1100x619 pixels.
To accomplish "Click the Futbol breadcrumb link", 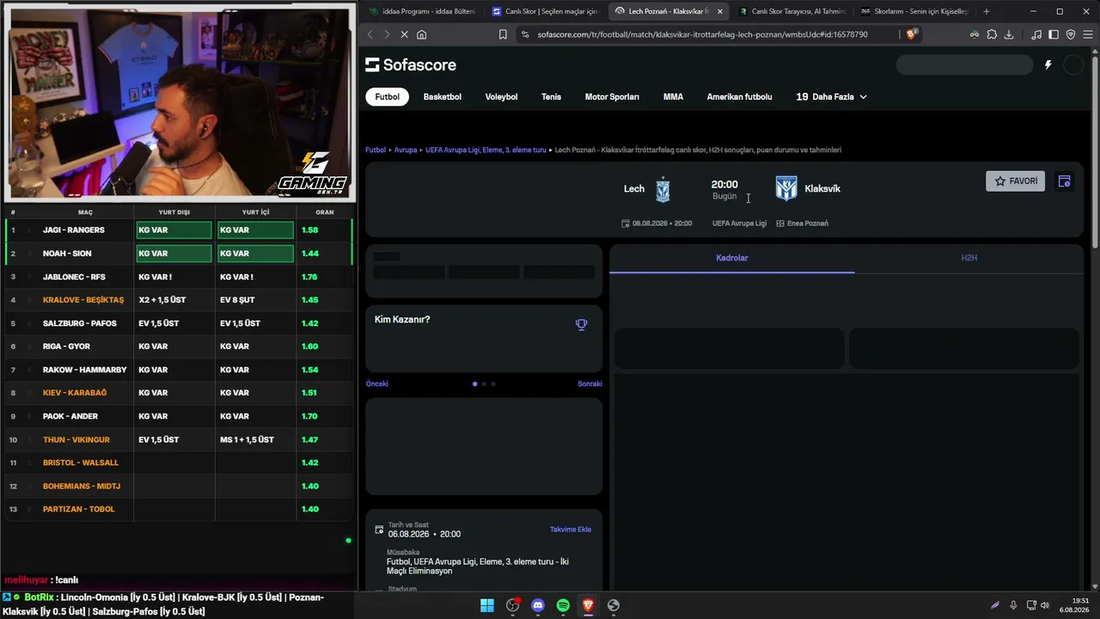I will tap(376, 150).
